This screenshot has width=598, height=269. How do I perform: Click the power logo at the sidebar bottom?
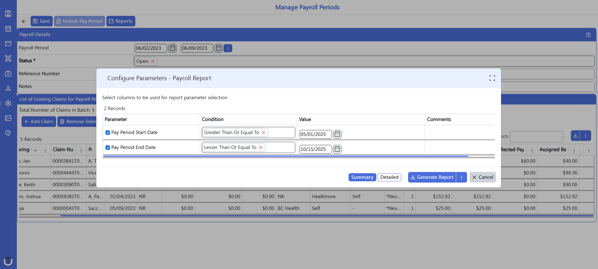click(8, 261)
